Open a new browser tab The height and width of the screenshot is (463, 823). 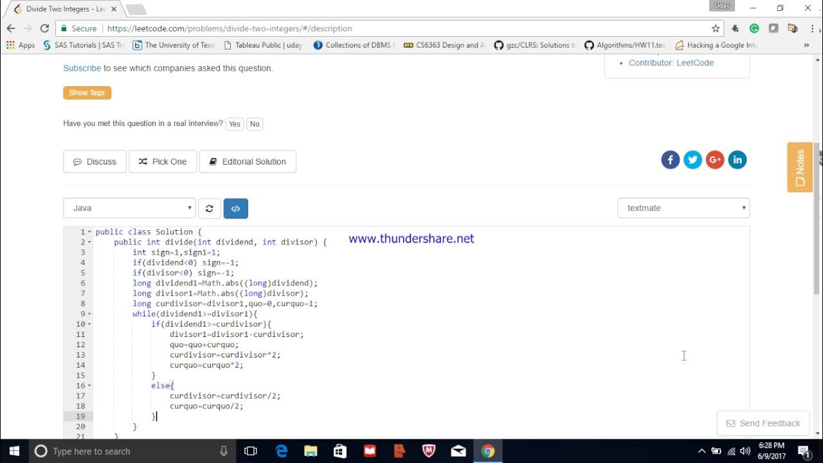136,9
